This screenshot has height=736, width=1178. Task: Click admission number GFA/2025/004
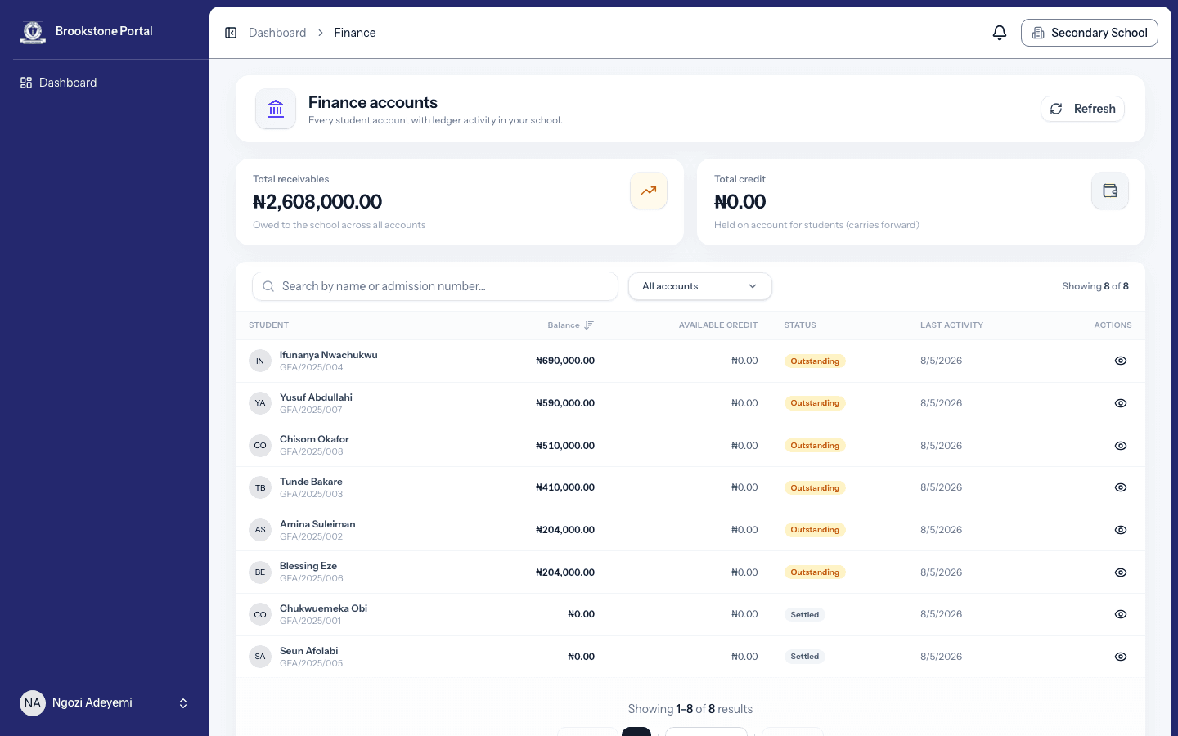pyautogui.click(x=312, y=367)
